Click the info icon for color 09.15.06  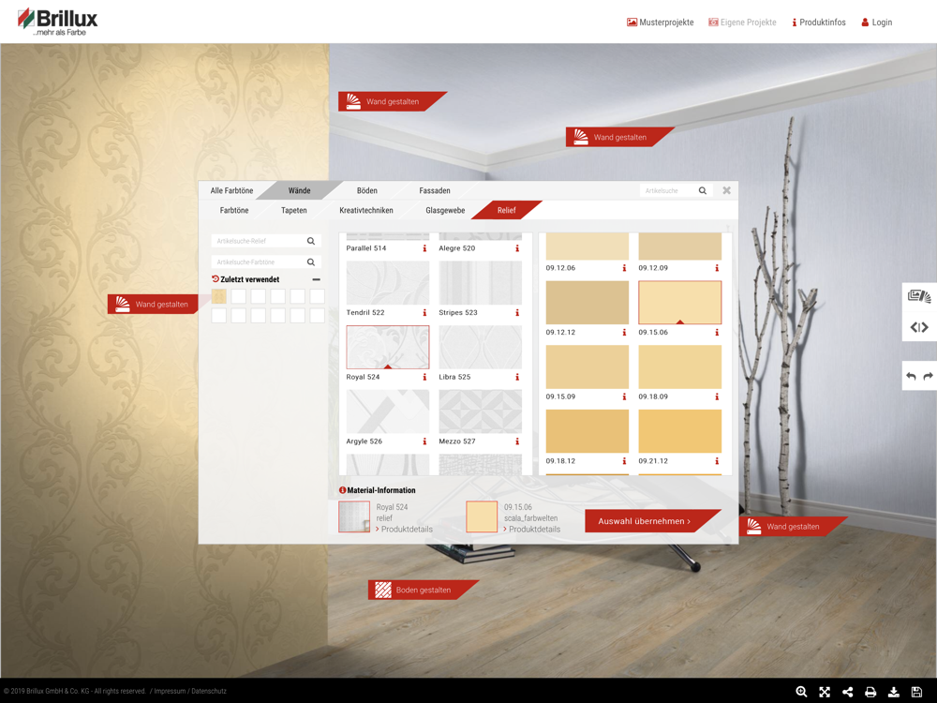[x=717, y=333]
